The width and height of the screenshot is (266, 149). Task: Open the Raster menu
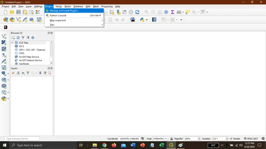point(68,6)
